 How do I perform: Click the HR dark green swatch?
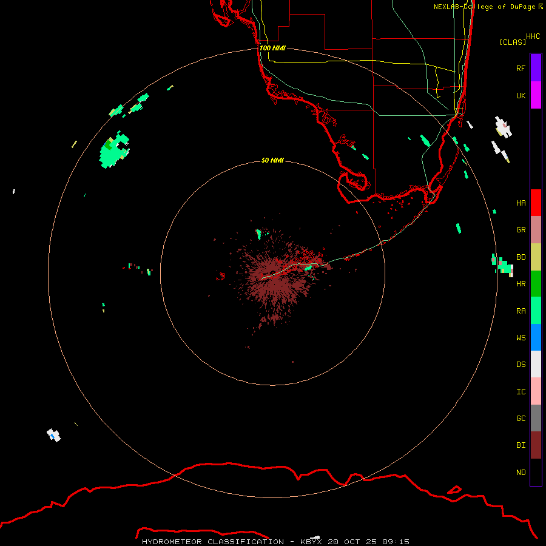[536, 284]
